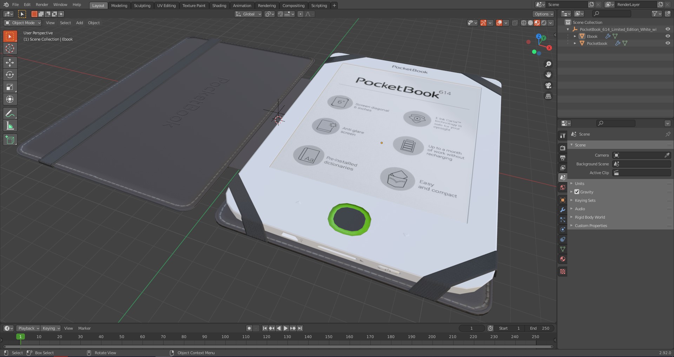The width and height of the screenshot is (674, 357).
Task: Switch perspective/orthographic with grid icon
Action: click(548, 96)
